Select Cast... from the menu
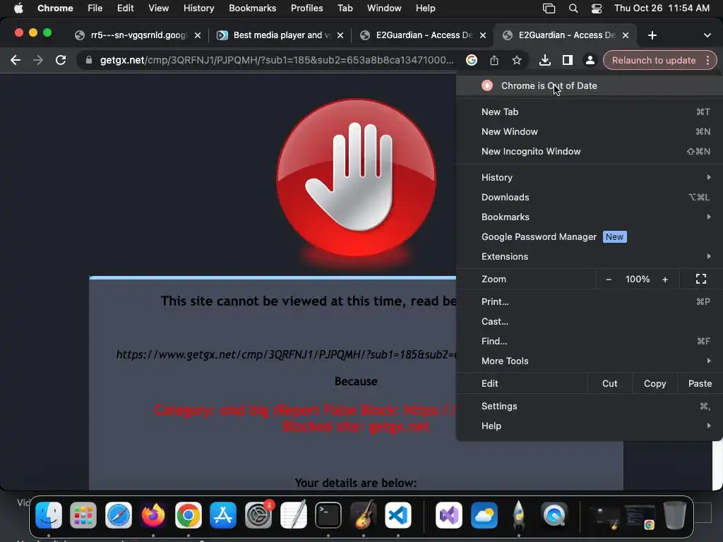 [590, 322]
